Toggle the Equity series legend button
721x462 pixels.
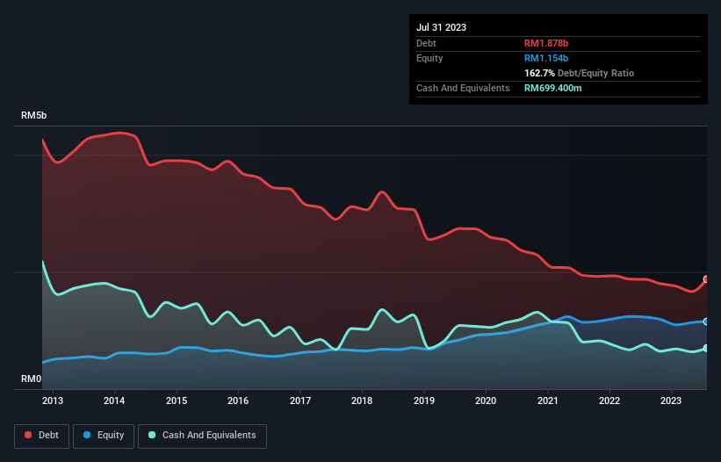[x=104, y=436]
